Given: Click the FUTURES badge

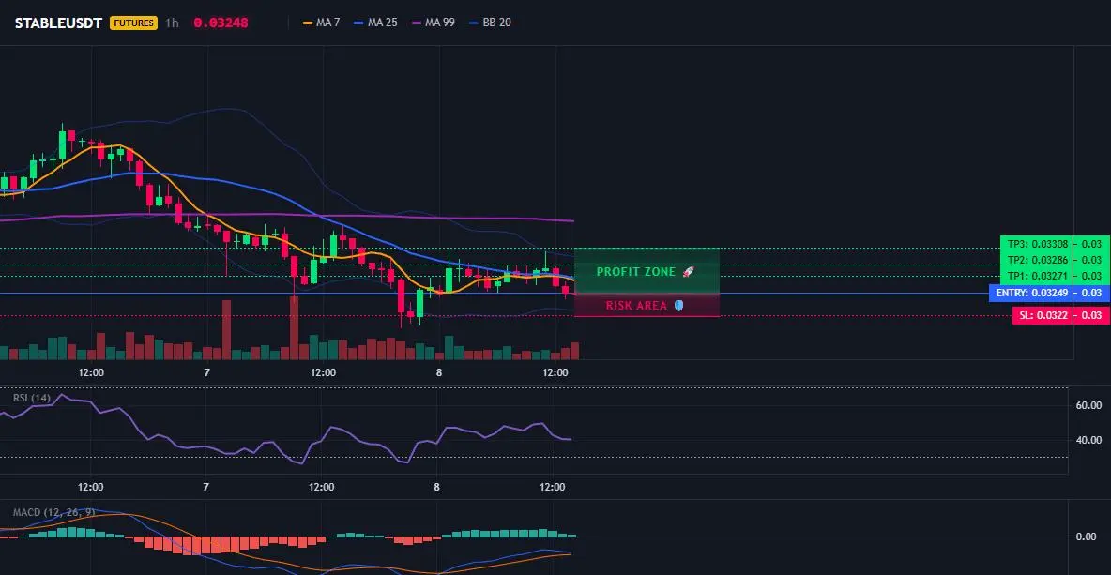Looking at the screenshot, I should 133,23.
